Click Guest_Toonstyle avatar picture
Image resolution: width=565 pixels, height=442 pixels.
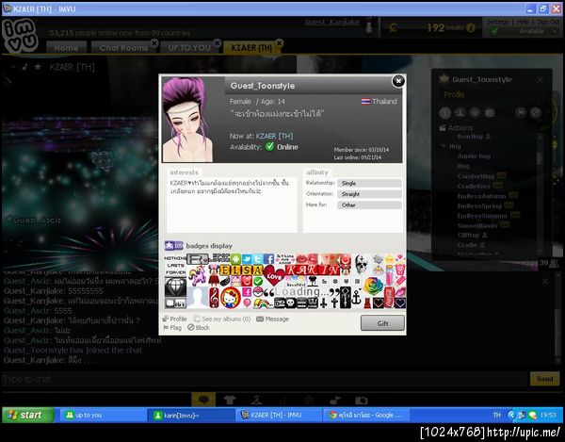tap(187, 120)
